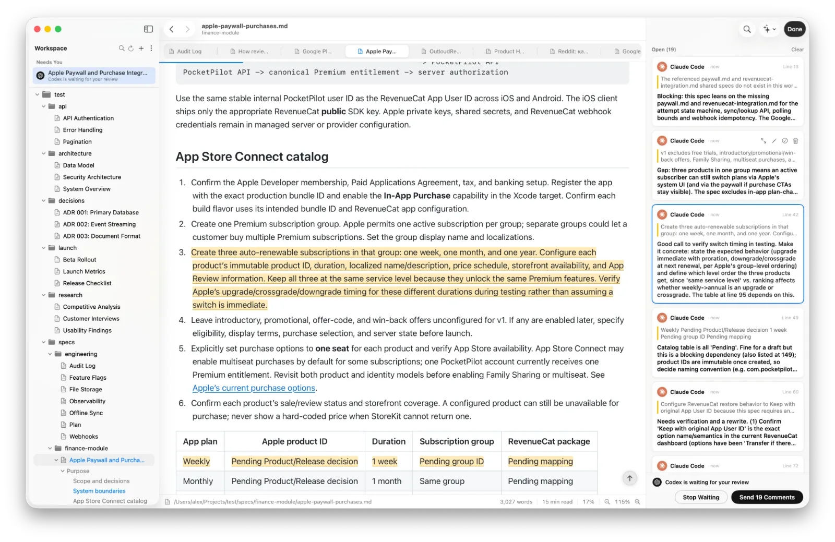Select the Claude Code comment on Line 49
The width and height of the screenshot is (835, 542).
tap(727, 343)
